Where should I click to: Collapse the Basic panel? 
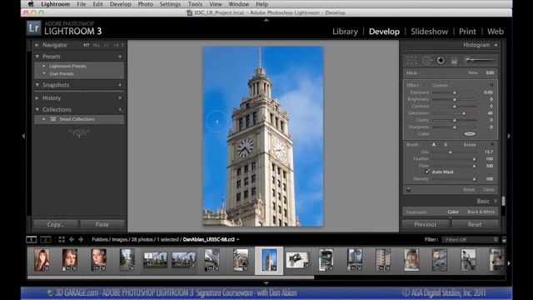coord(496,202)
